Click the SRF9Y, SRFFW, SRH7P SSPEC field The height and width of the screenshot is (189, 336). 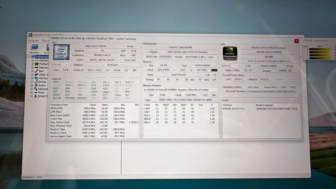102,60
